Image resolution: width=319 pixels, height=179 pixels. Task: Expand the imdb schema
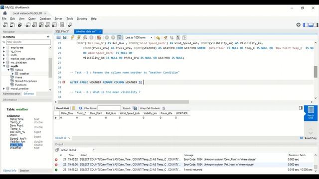4,55
